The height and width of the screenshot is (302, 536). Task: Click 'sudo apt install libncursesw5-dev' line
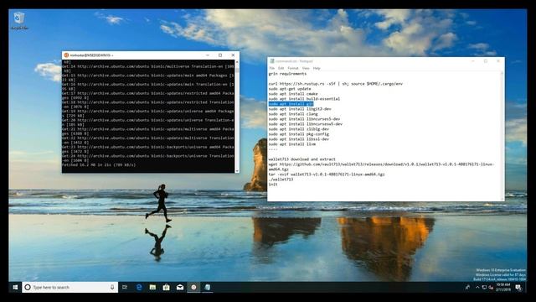[305, 124]
